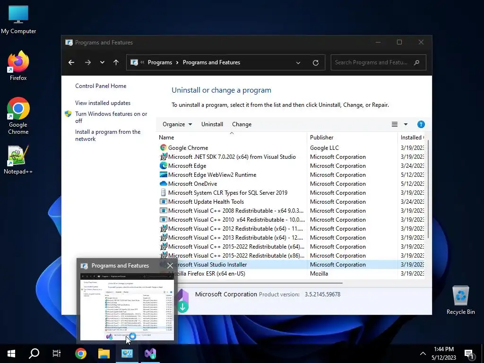Go back using the back arrow
484x363 pixels.
click(x=71, y=62)
